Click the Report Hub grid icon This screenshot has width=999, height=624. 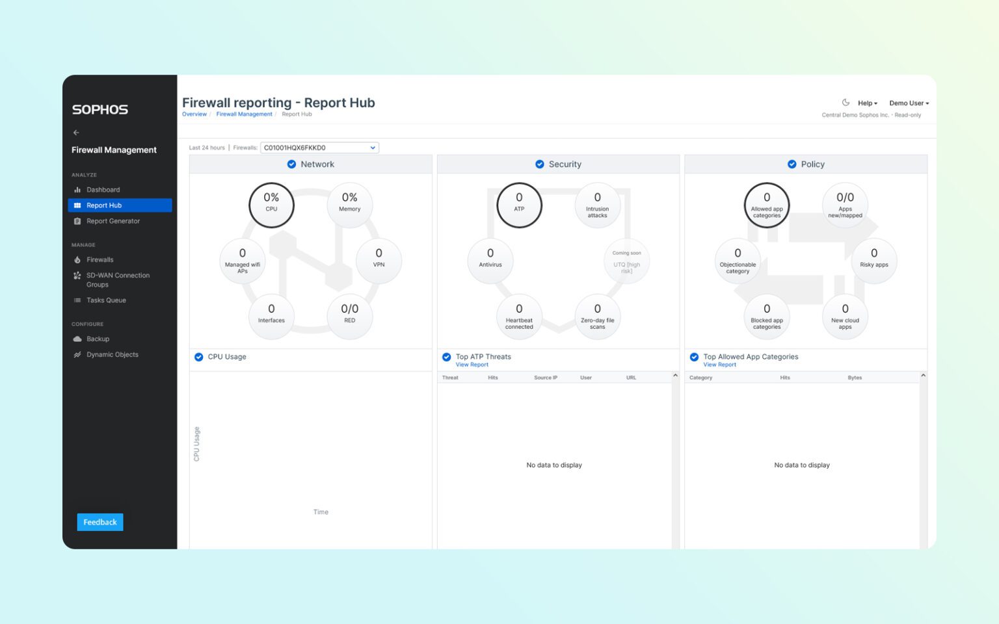[x=77, y=205]
